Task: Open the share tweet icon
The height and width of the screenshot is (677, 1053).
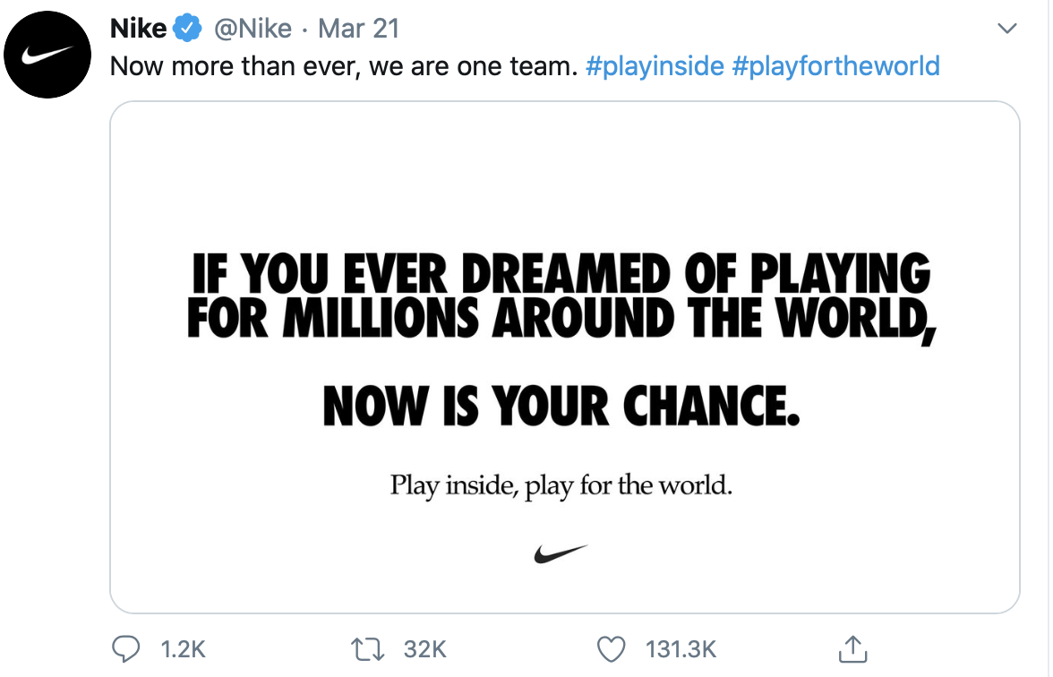Action: (852, 648)
